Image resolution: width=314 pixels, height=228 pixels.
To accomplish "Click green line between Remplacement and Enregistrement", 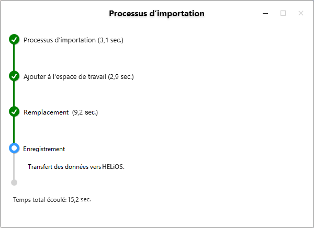I will click(14, 130).
